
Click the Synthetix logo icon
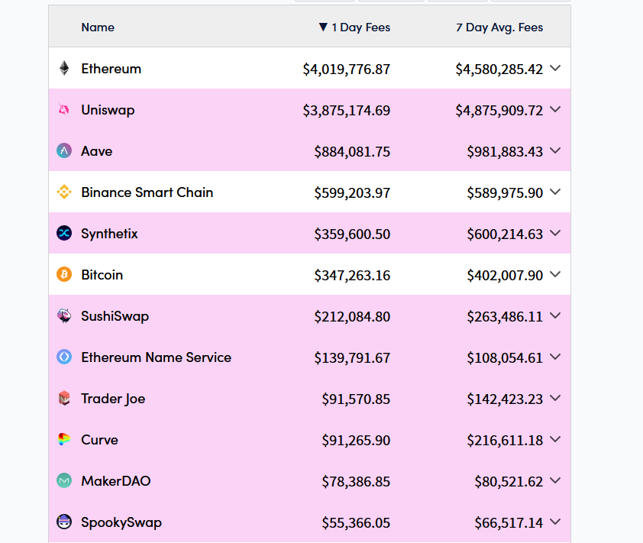[x=64, y=233]
